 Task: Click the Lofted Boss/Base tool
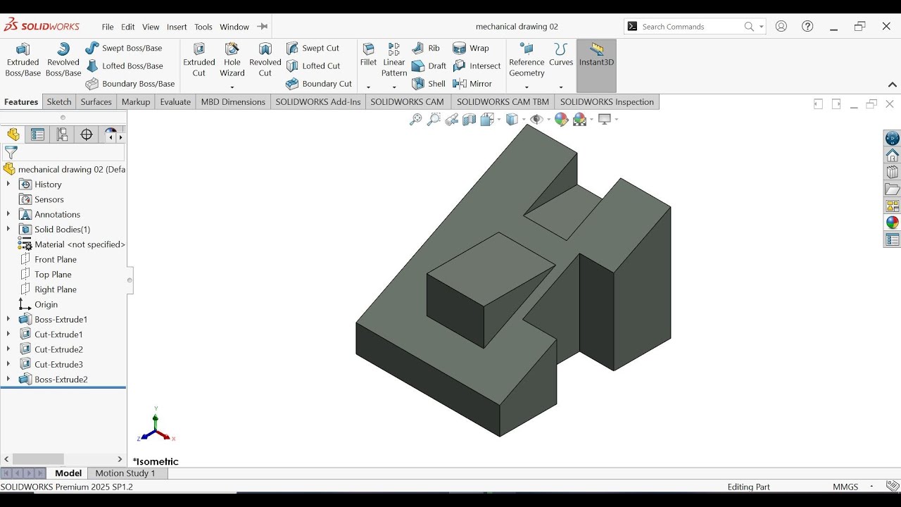(125, 66)
